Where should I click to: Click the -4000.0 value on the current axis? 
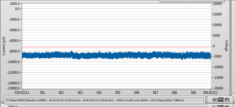point(14,30)
